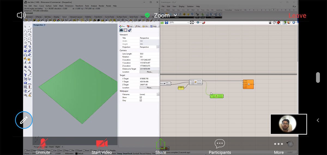
Task: Tap the Zoom annotation pencil button
Action: point(24,120)
